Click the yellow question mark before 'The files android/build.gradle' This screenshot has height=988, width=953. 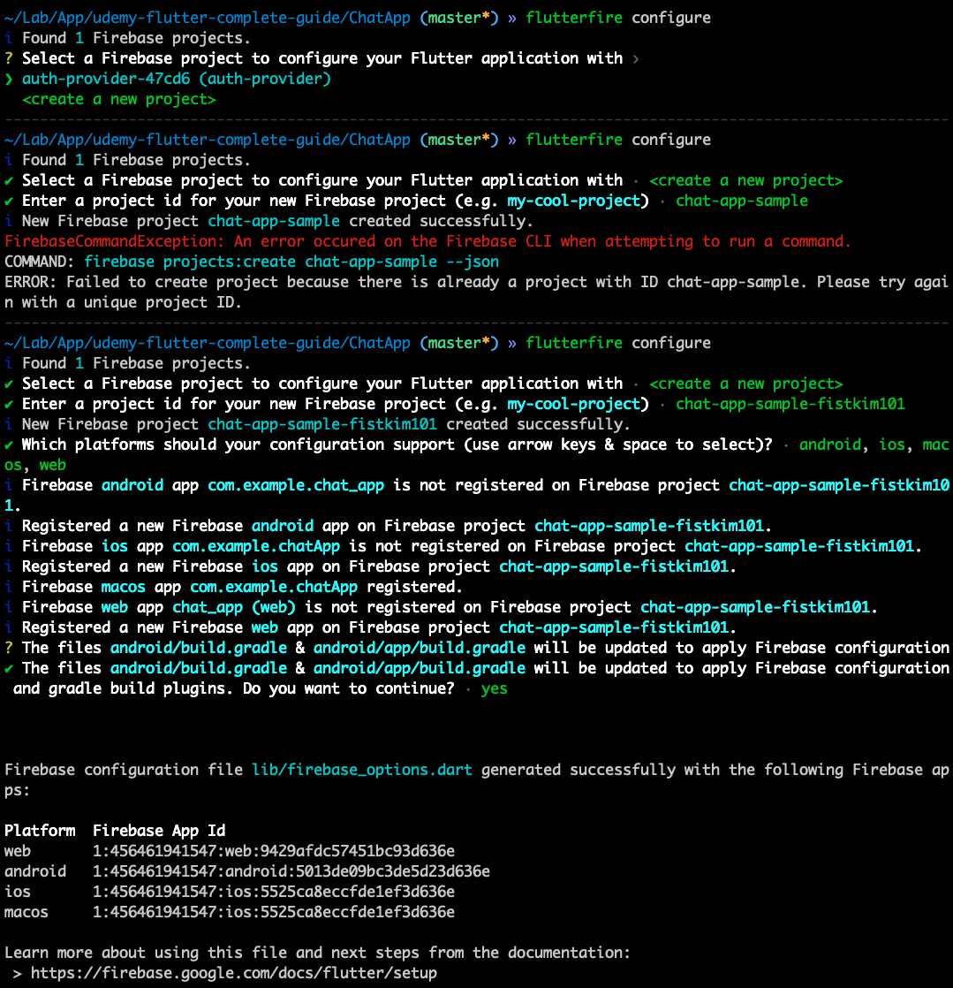pos(9,648)
